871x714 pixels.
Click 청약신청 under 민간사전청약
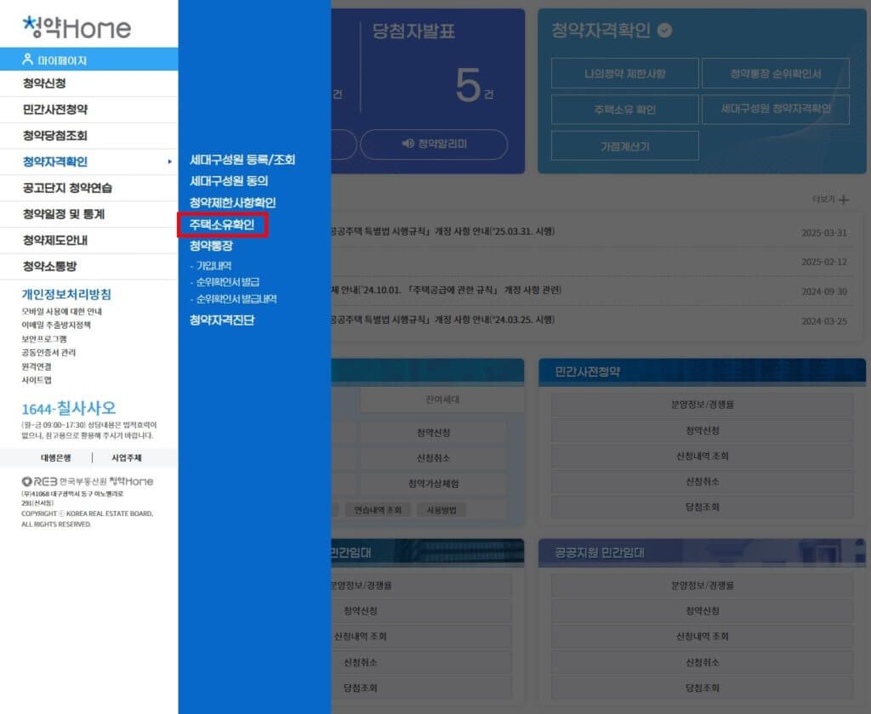click(703, 430)
